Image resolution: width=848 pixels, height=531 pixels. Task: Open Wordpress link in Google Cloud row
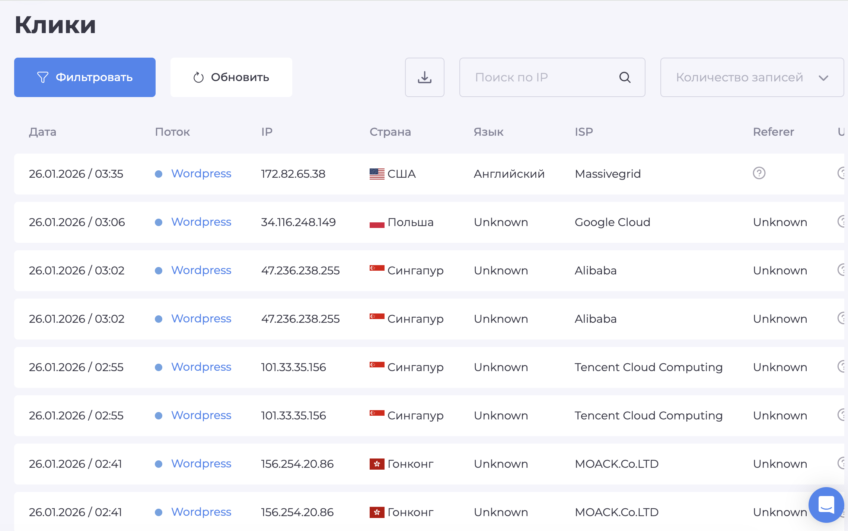point(201,222)
